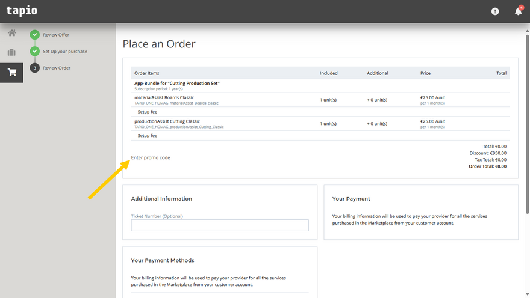
Task: Click Setup fee under productionAssist Cutting
Action: coord(148,136)
